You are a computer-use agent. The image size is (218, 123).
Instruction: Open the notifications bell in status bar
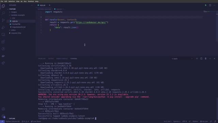[x=215, y=122]
